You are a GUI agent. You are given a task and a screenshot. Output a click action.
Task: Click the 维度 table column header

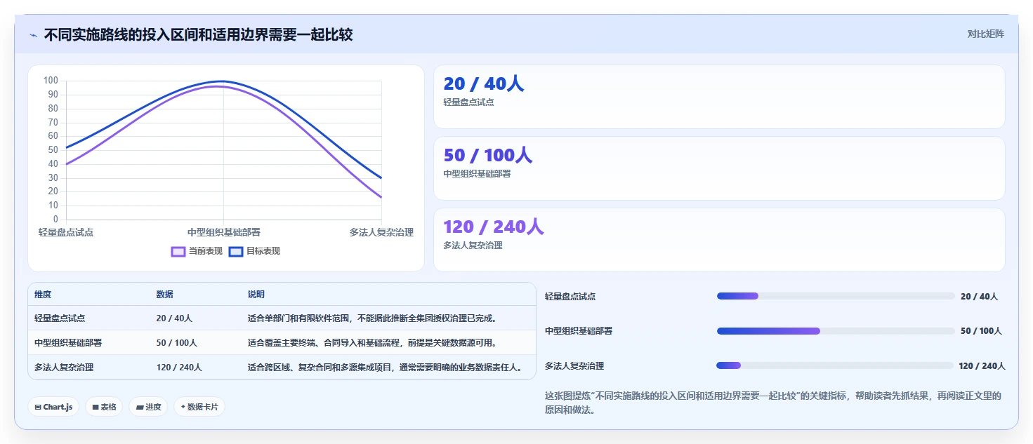43,295
